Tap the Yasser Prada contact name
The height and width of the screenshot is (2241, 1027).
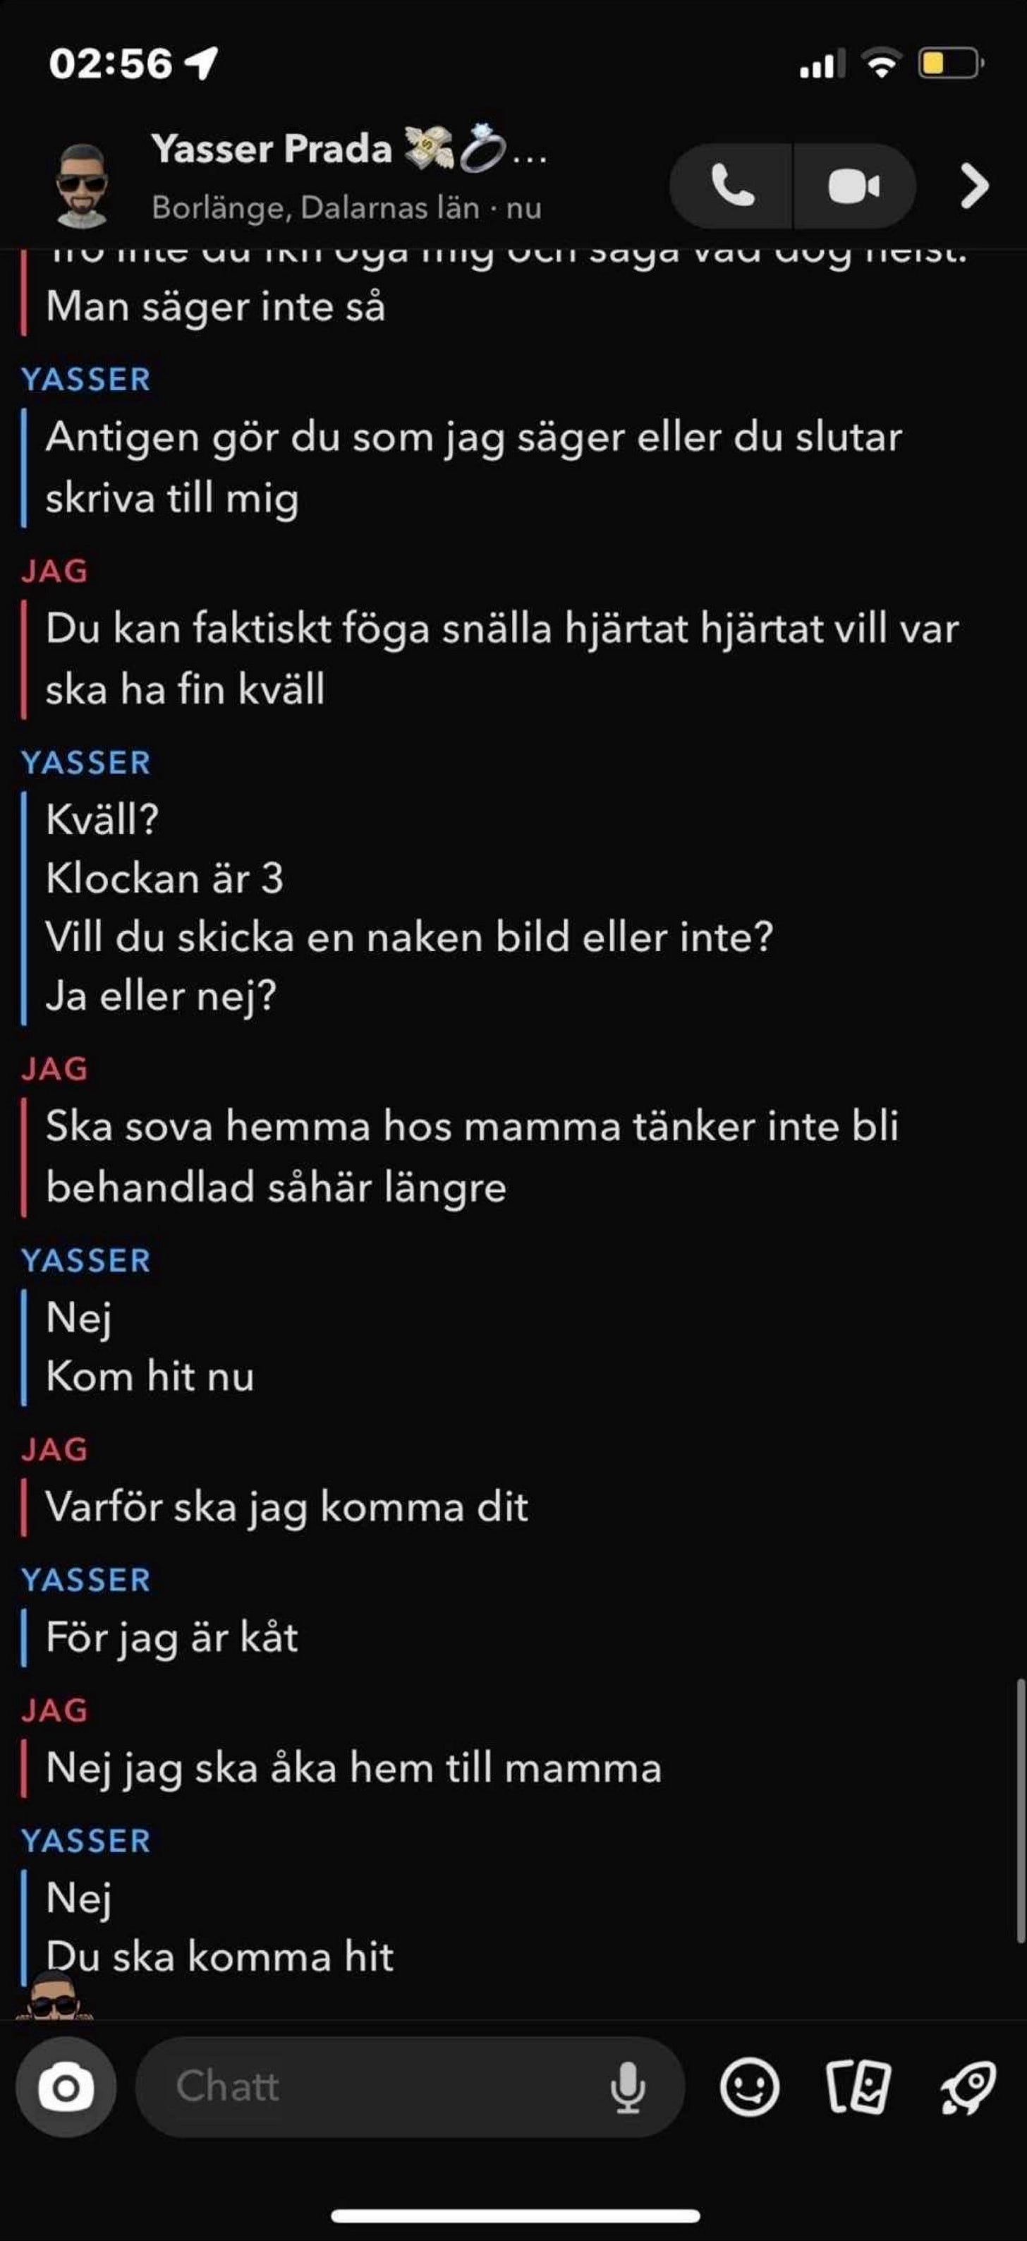click(x=272, y=149)
